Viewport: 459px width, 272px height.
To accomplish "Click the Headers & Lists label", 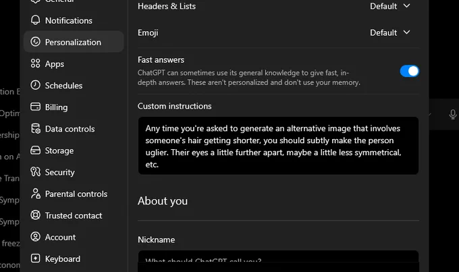I will point(167,6).
